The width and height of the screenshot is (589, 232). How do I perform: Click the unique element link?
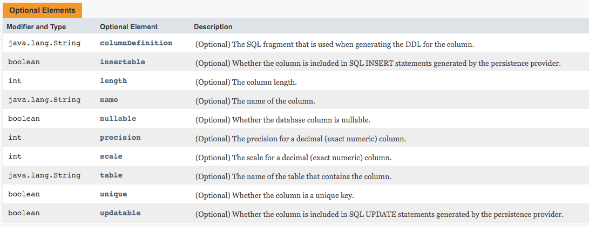point(113,194)
